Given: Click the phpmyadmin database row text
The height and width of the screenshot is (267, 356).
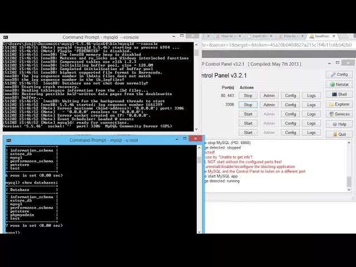Looking at the screenshot, I should click(x=22, y=215).
